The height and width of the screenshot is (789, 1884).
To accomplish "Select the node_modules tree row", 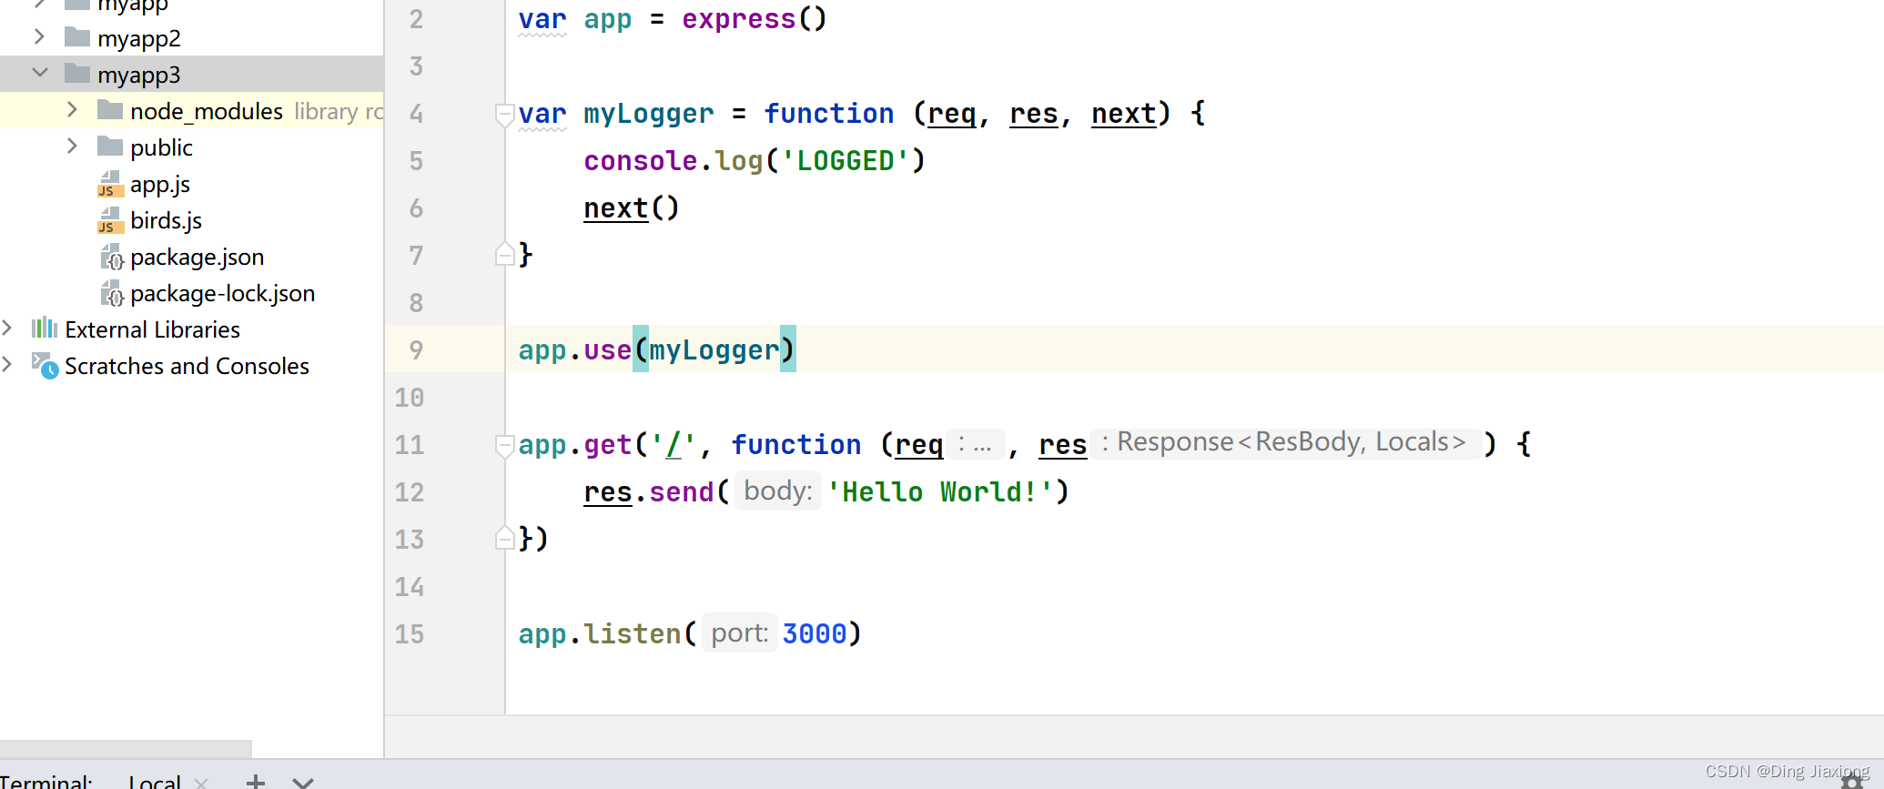I will point(192,110).
